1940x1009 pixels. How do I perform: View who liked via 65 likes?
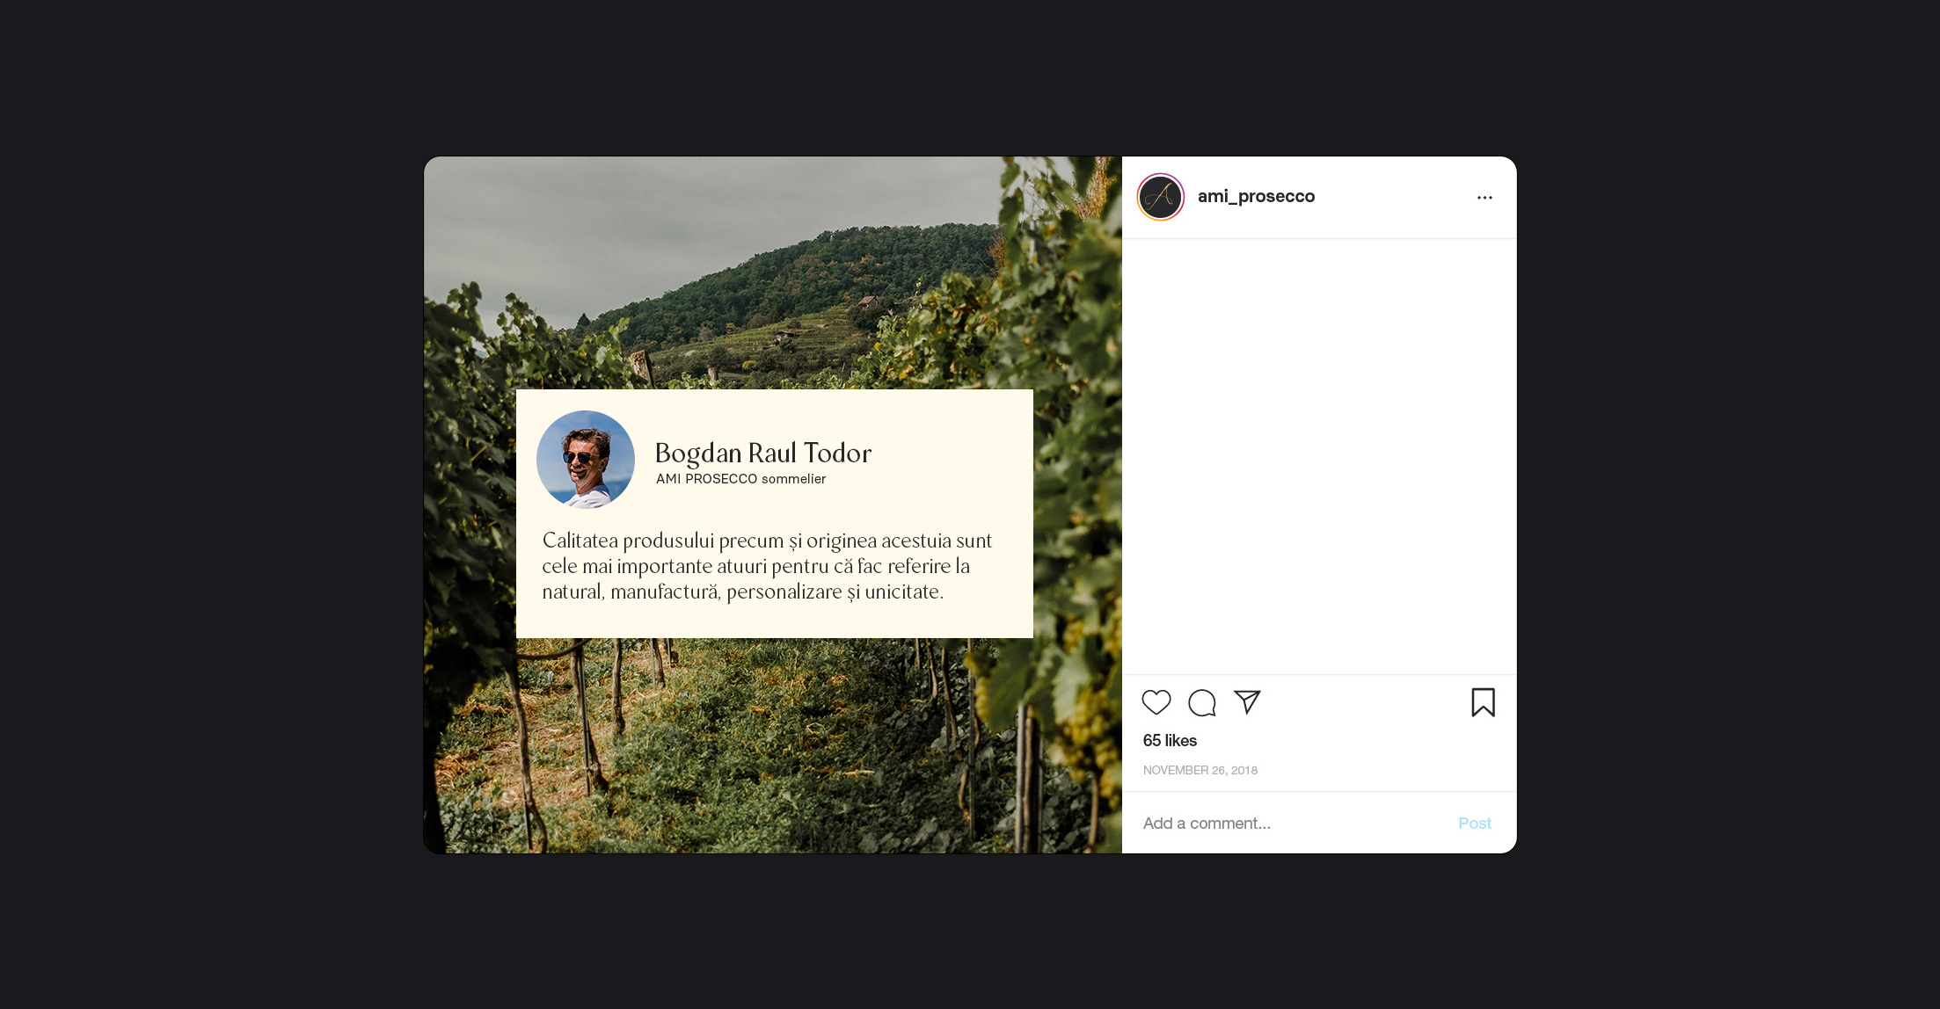pyautogui.click(x=1170, y=741)
